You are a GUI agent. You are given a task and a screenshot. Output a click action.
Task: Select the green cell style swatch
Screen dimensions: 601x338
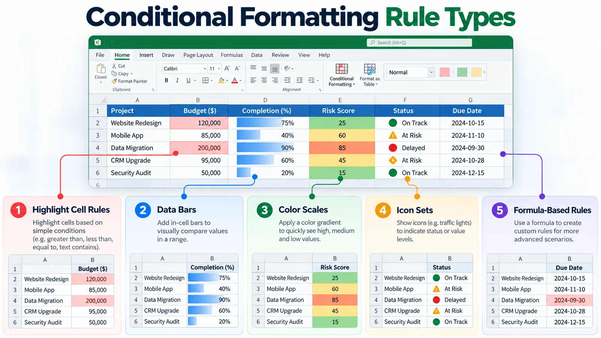coord(462,72)
